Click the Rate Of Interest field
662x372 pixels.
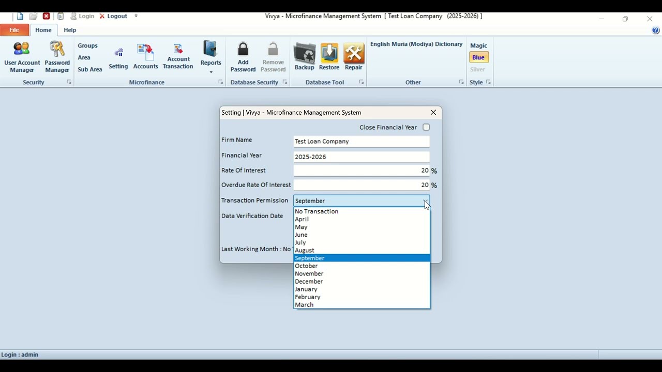(x=362, y=171)
